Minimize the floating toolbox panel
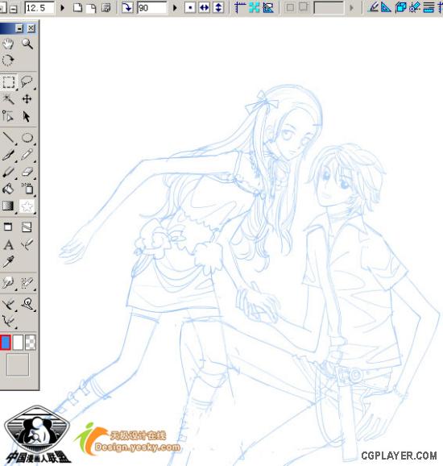The width and height of the screenshot is (443, 466). [x=19, y=28]
